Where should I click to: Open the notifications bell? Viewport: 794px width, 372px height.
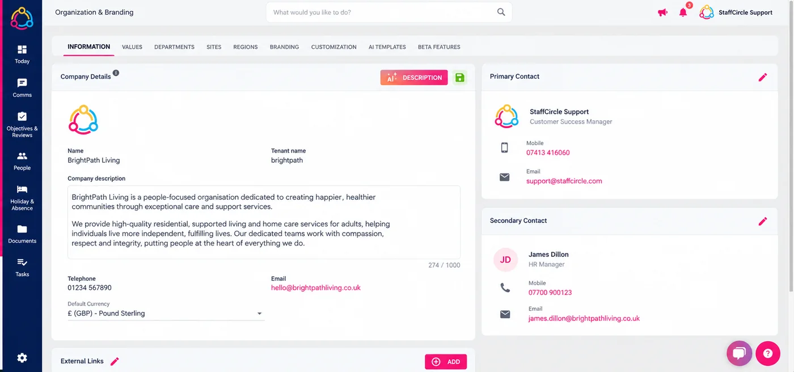click(683, 12)
